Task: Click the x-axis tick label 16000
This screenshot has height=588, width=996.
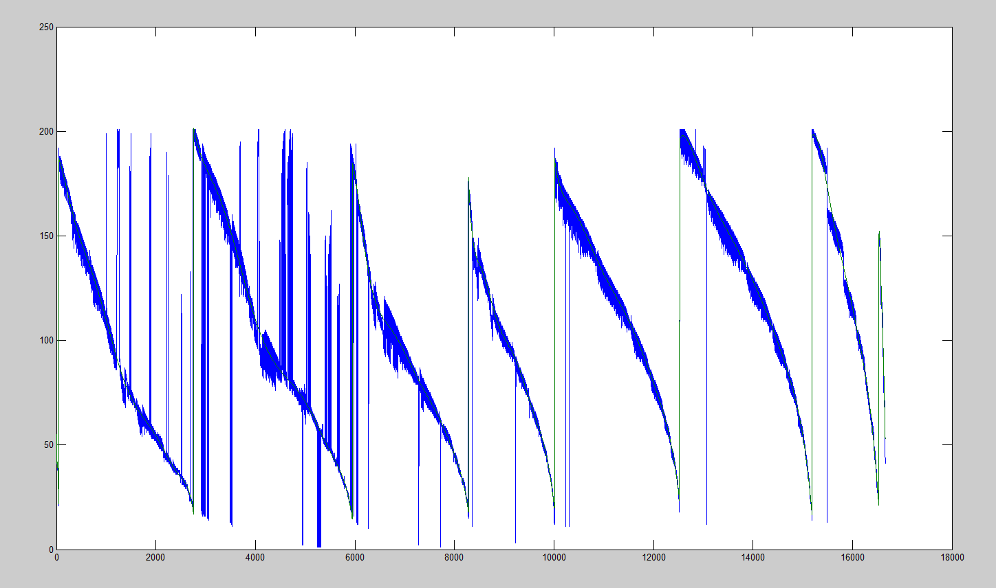Action: (852, 558)
